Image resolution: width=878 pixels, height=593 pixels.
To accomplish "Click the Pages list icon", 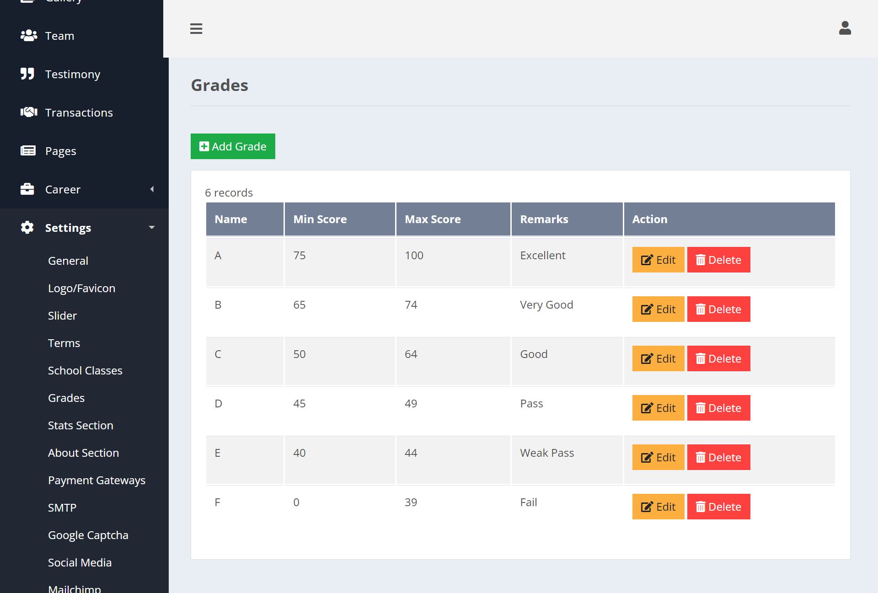I will (x=28, y=151).
